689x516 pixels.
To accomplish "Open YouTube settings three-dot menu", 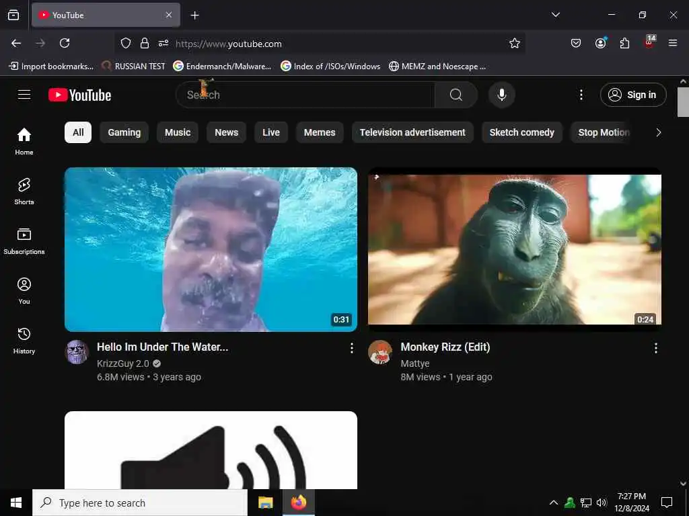I will [581, 95].
